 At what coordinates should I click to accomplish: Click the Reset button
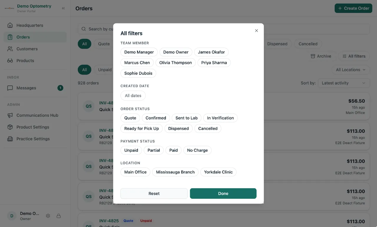pyautogui.click(x=154, y=193)
